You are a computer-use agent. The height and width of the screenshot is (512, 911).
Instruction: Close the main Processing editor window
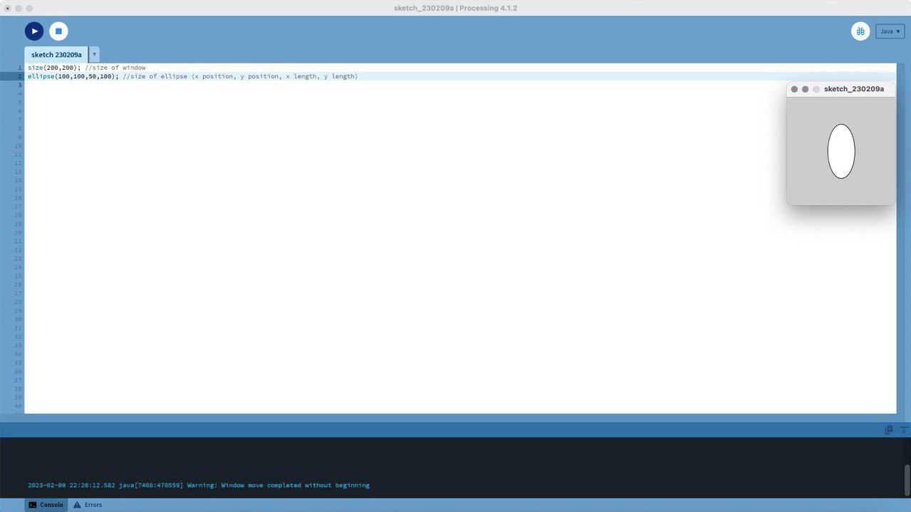click(x=7, y=8)
